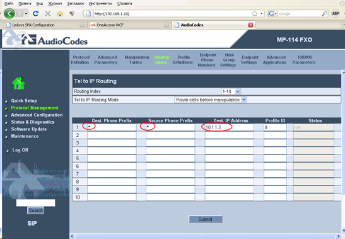The width and height of the screenshot is (345, 239).
Task: Open the back/forward history dropdown arrow
Action: [x=26, y=14]
